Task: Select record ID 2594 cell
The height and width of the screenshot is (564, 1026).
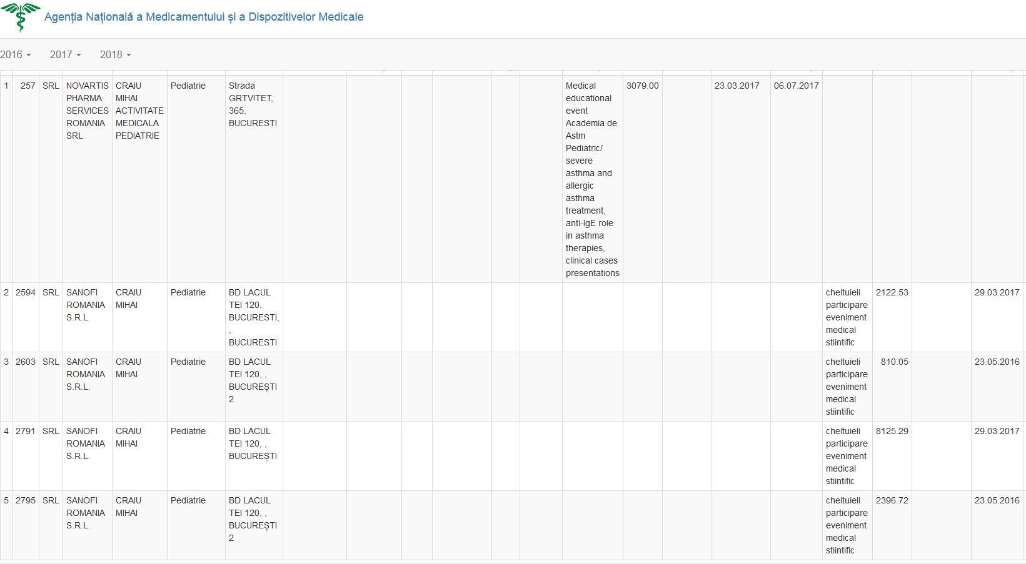Action: [x=26, y=292]
